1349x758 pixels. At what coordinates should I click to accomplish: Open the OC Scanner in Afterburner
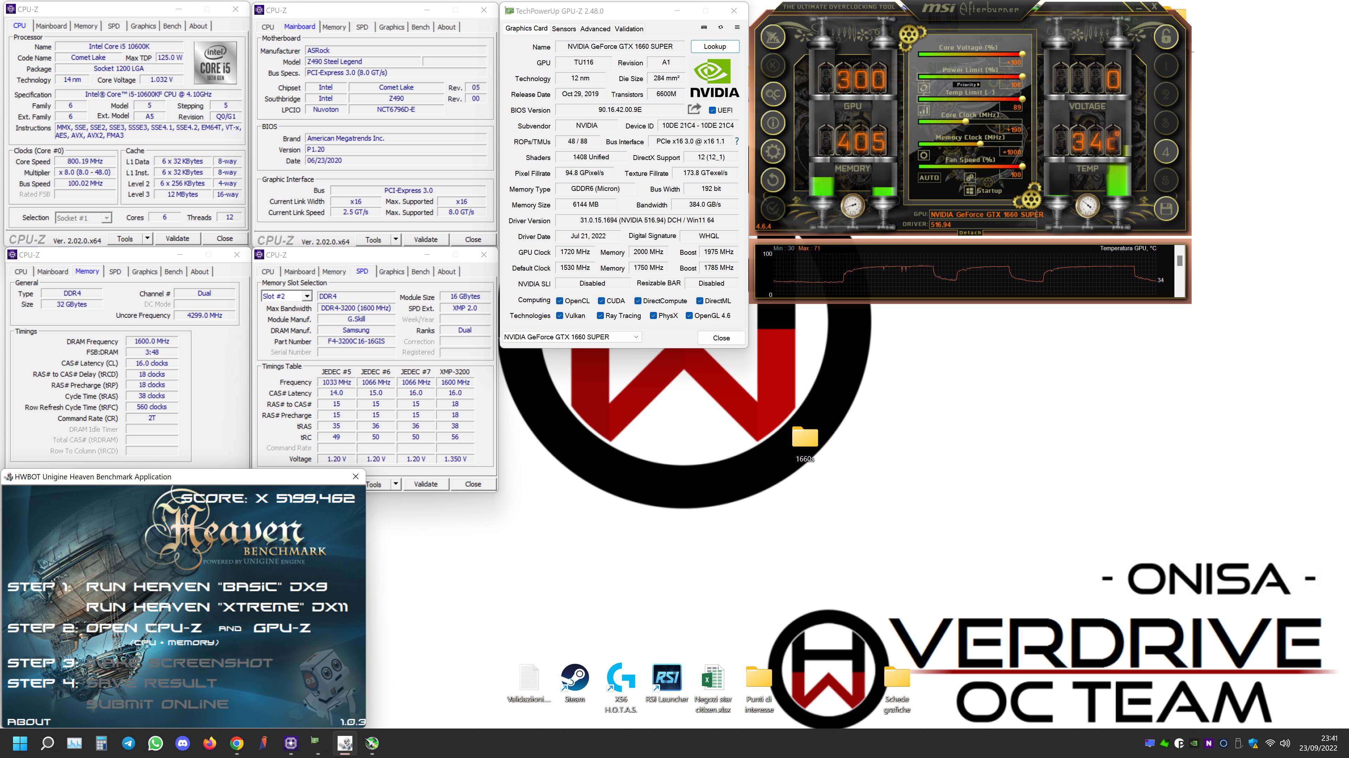coord(773,95)
